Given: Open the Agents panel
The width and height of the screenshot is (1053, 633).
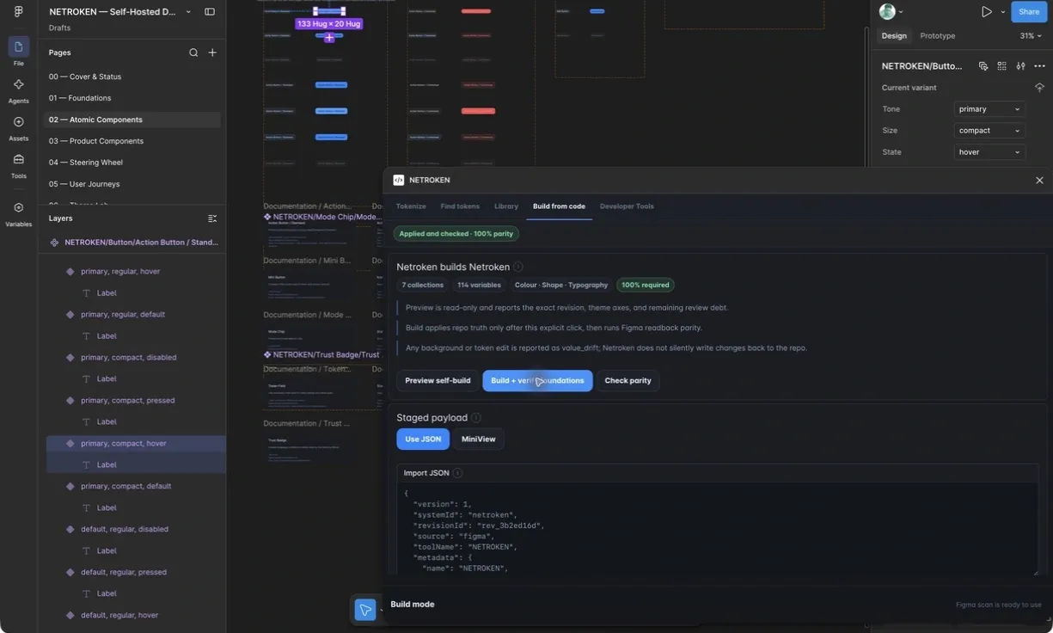Looking at the screenshot, I should (x=18, y=89).
